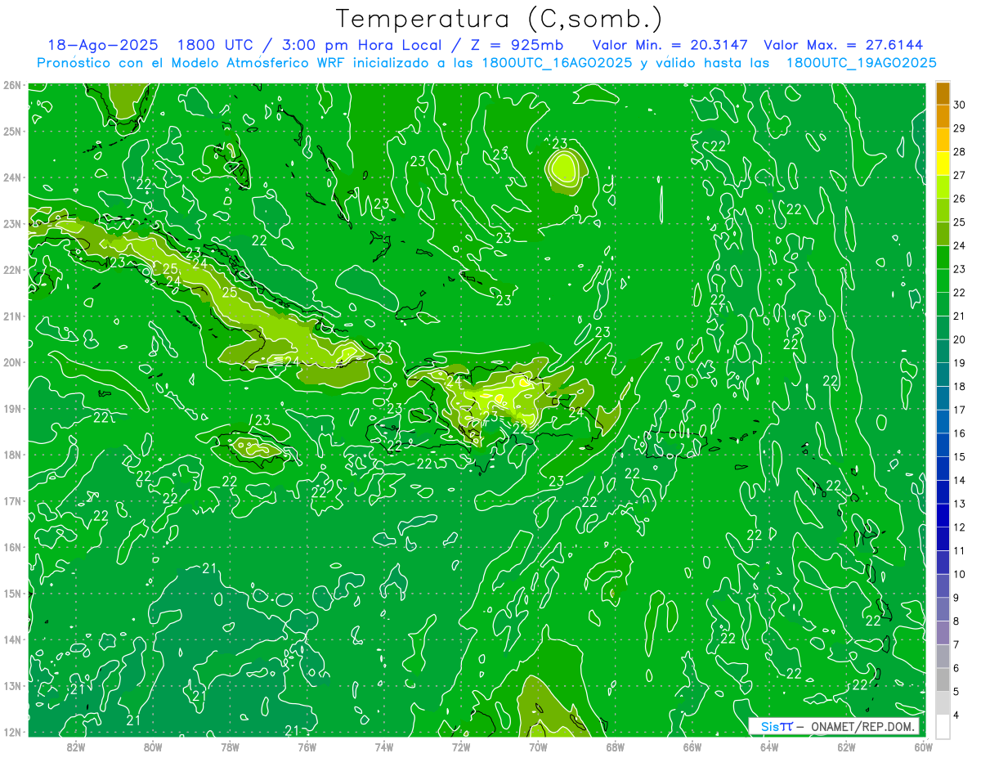Click colorbar label "24" on the legend
Screen dimensions: 981x758
click(x=960, y=245)
